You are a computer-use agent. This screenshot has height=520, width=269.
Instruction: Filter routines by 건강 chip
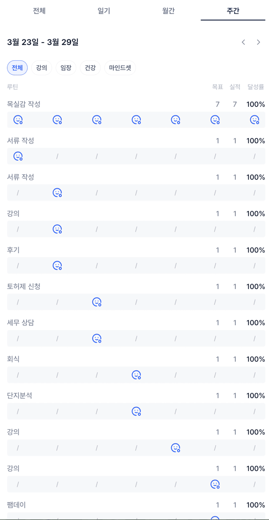click(x=90, y=68)
